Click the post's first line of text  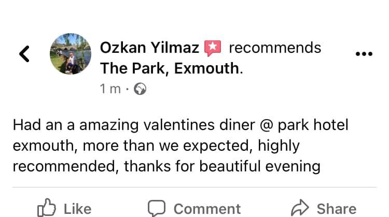pos(180,125)
